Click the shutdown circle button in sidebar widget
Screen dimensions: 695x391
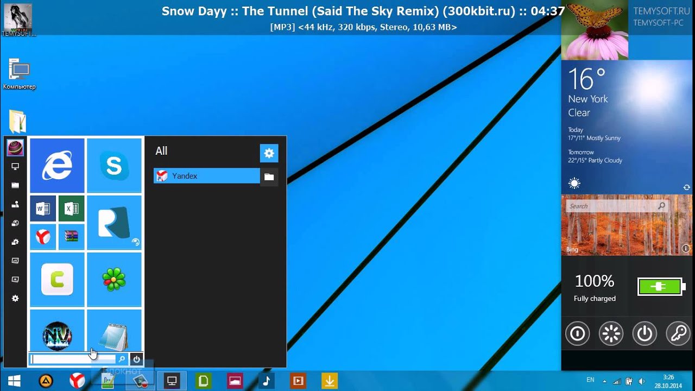(577, 333)
